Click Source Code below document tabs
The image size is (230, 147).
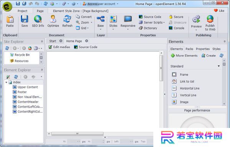(85, 47)
